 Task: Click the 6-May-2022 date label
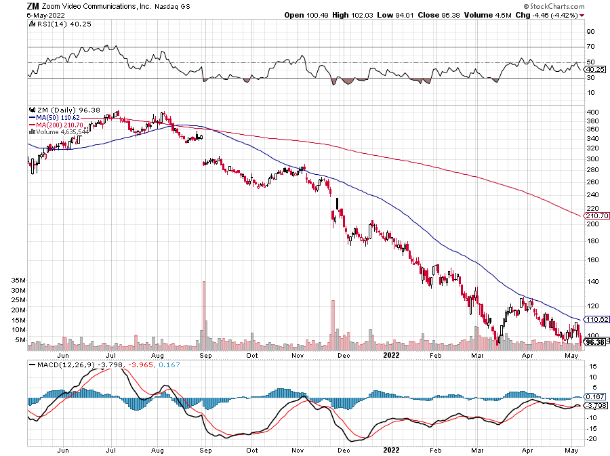tap(45, 16)
